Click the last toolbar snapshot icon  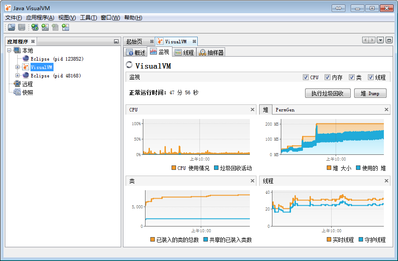coord(65,27)
